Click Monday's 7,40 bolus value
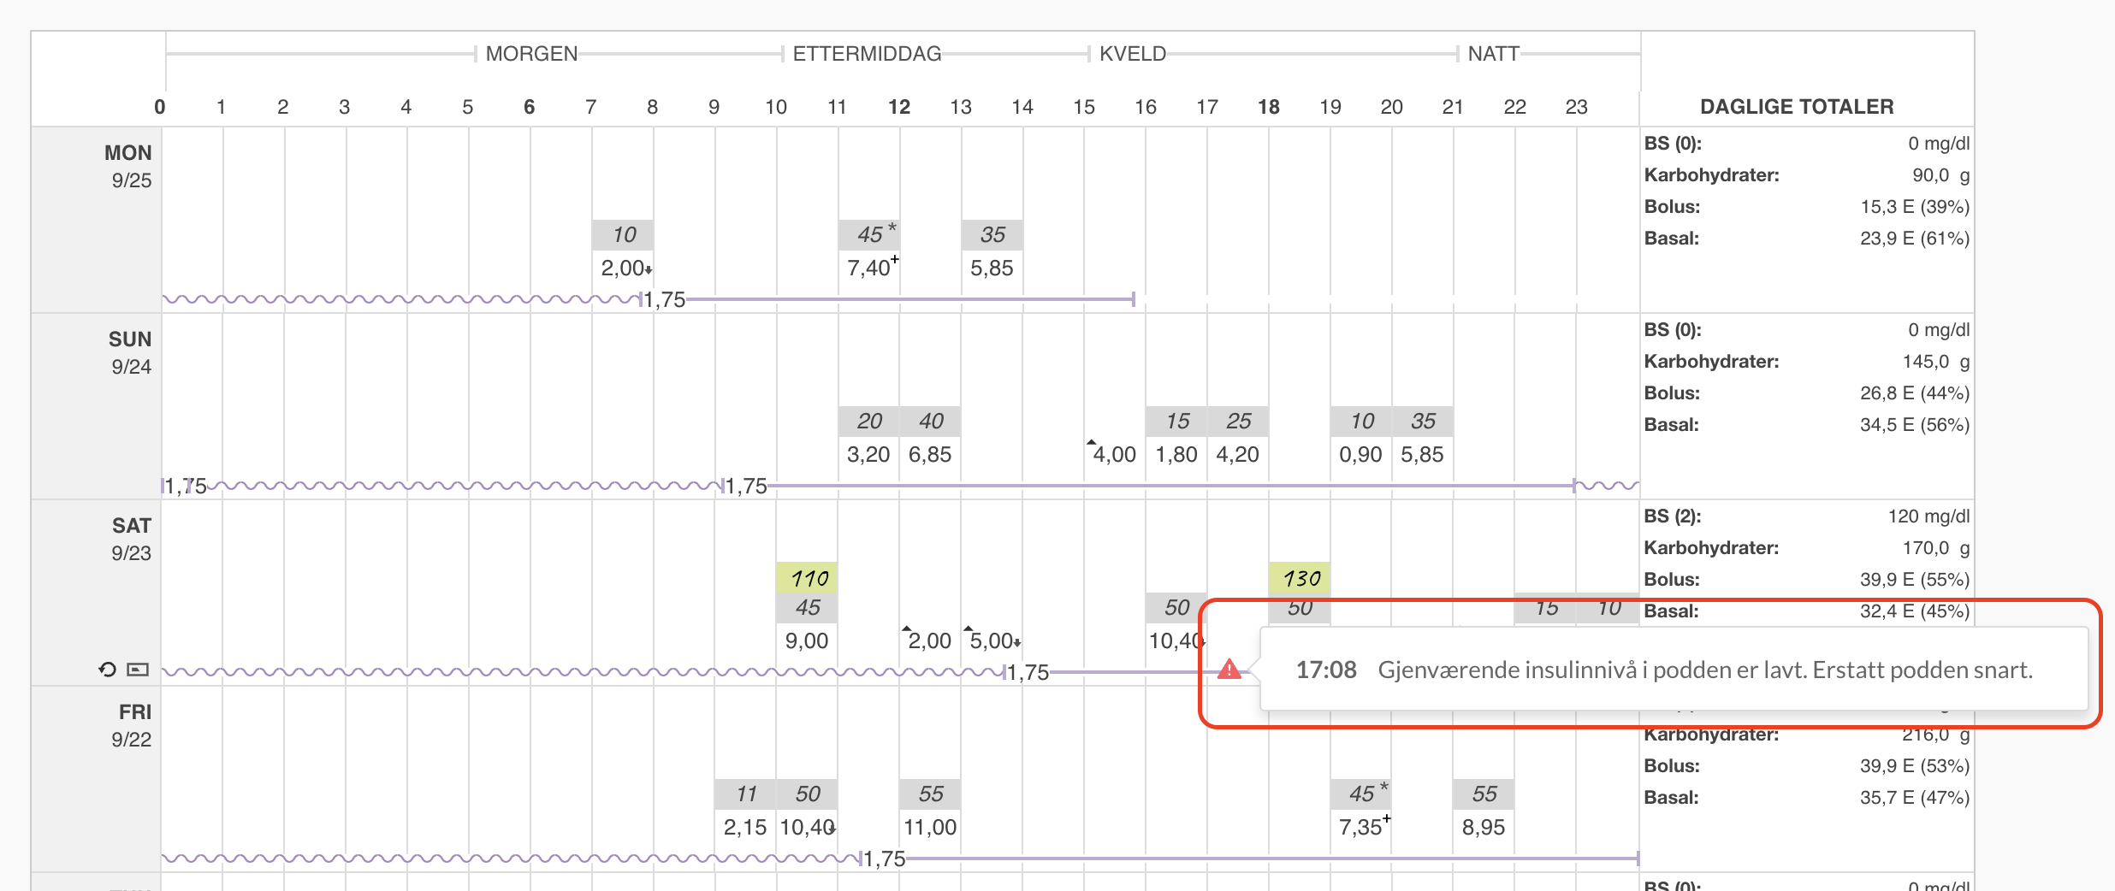The height and width of the screenshot is (891, 2115). pos(869,268)
